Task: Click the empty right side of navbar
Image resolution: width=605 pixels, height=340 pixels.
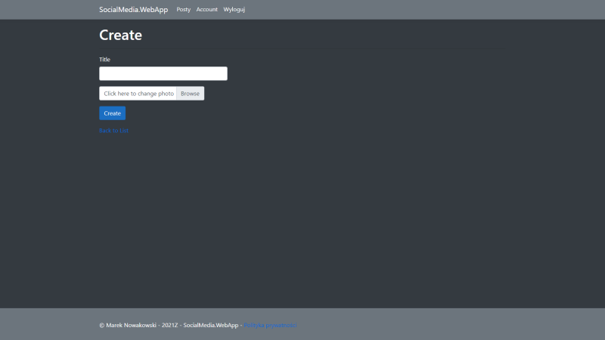Action: 416,10
